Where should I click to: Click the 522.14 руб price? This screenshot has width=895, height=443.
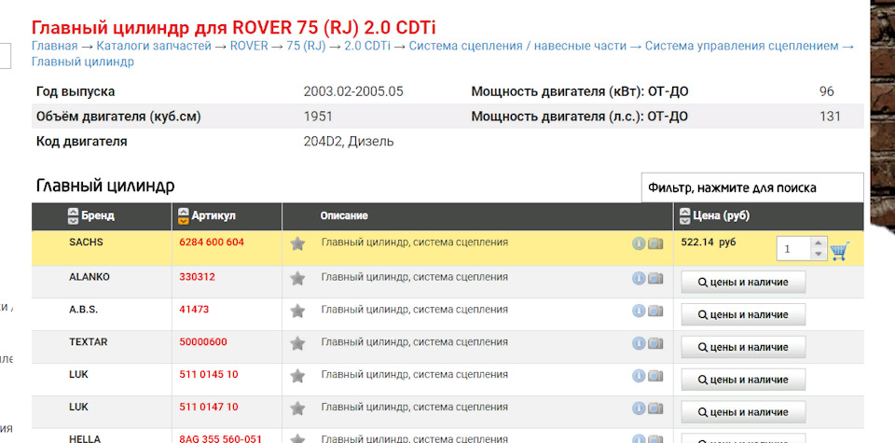[709, 242]
